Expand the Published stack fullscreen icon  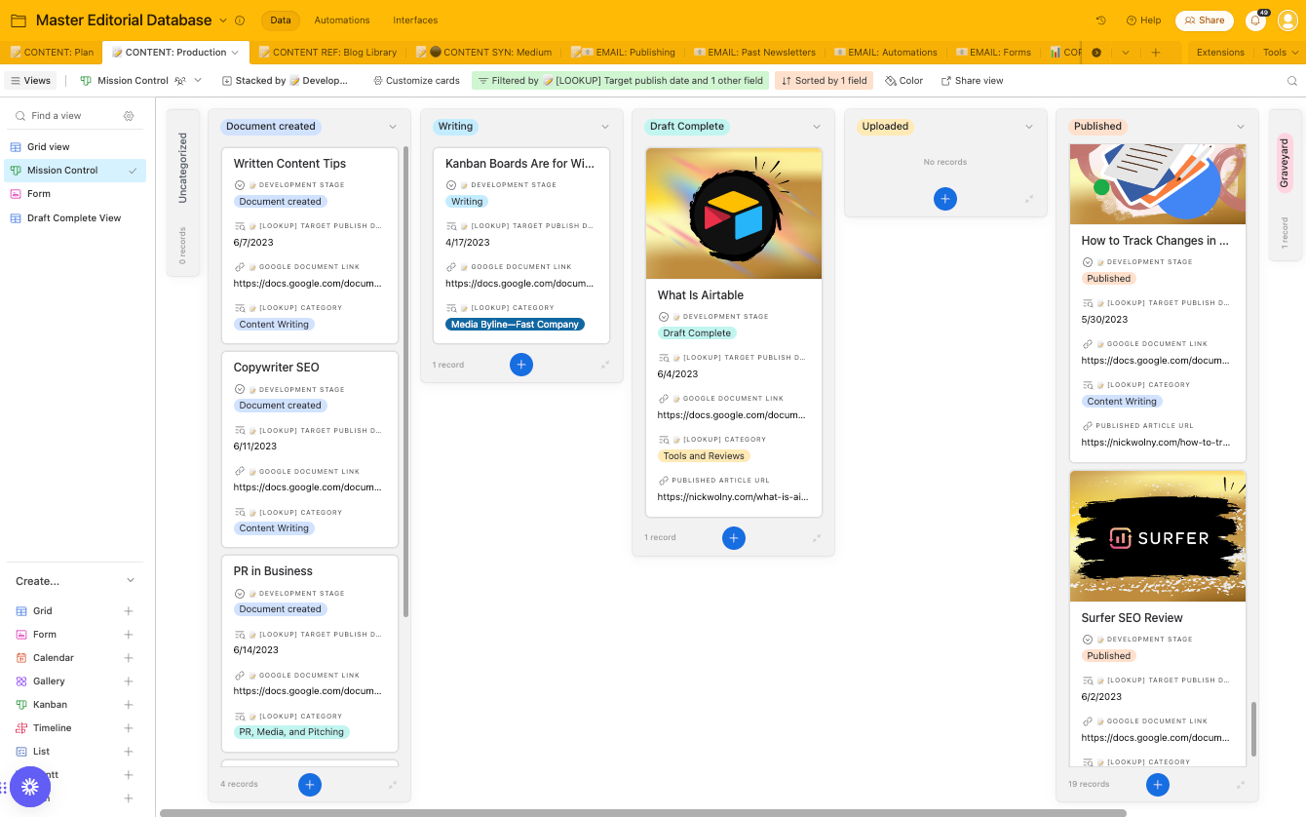[x=1241, y=784]
